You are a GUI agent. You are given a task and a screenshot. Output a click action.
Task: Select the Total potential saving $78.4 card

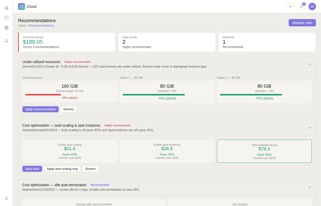coord(264,151)
